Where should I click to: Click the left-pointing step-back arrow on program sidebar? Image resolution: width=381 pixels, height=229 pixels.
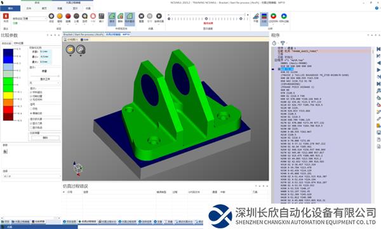(378, 63)
